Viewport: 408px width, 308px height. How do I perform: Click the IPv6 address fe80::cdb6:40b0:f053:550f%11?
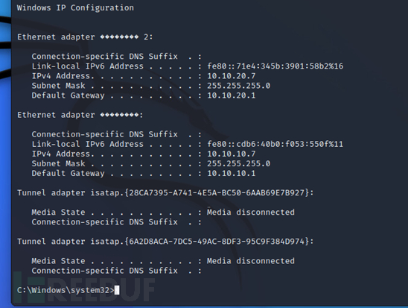(275, 144)
